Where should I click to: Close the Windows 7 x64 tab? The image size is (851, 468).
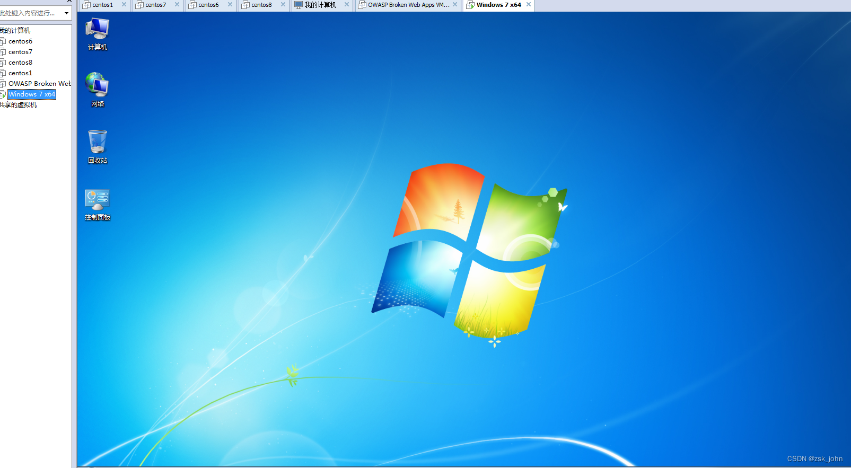point(529,4)
